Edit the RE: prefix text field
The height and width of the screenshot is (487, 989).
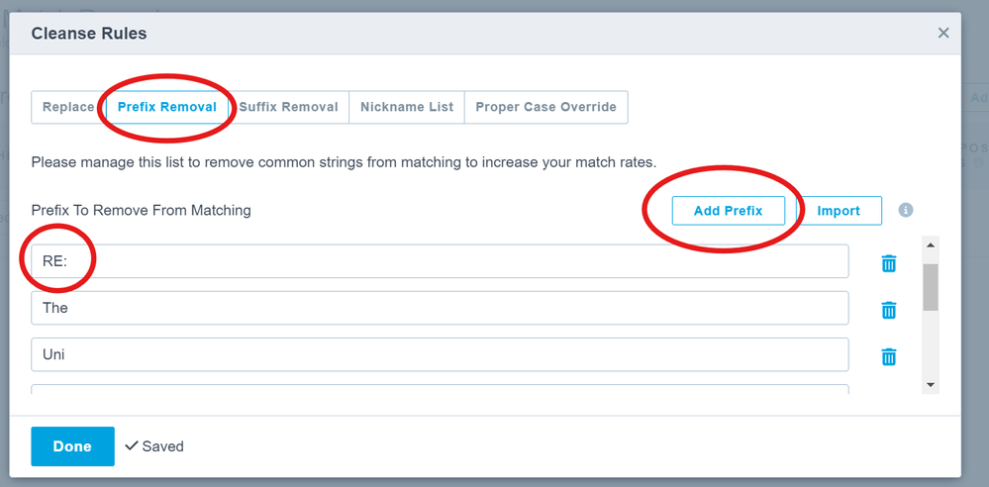(440, 261)
